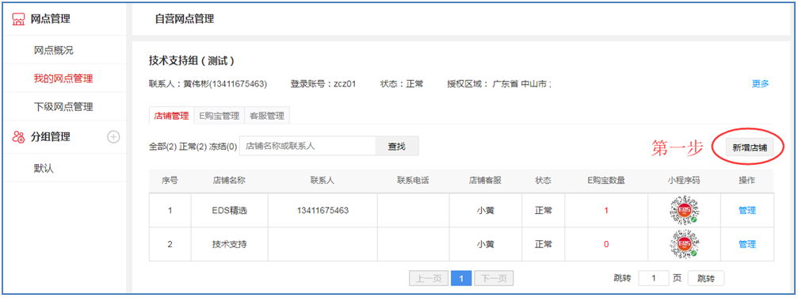Click the 序号 column header
Image resolution: width=798 pixels, height=298 pixels.
pos(170,181)
